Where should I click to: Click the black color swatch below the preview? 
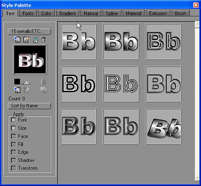[x=17, y=81]
